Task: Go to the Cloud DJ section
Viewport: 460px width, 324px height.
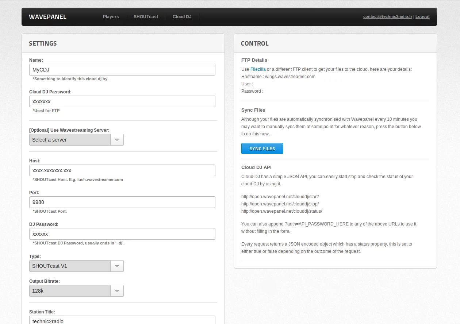Action: pos(182,17)
